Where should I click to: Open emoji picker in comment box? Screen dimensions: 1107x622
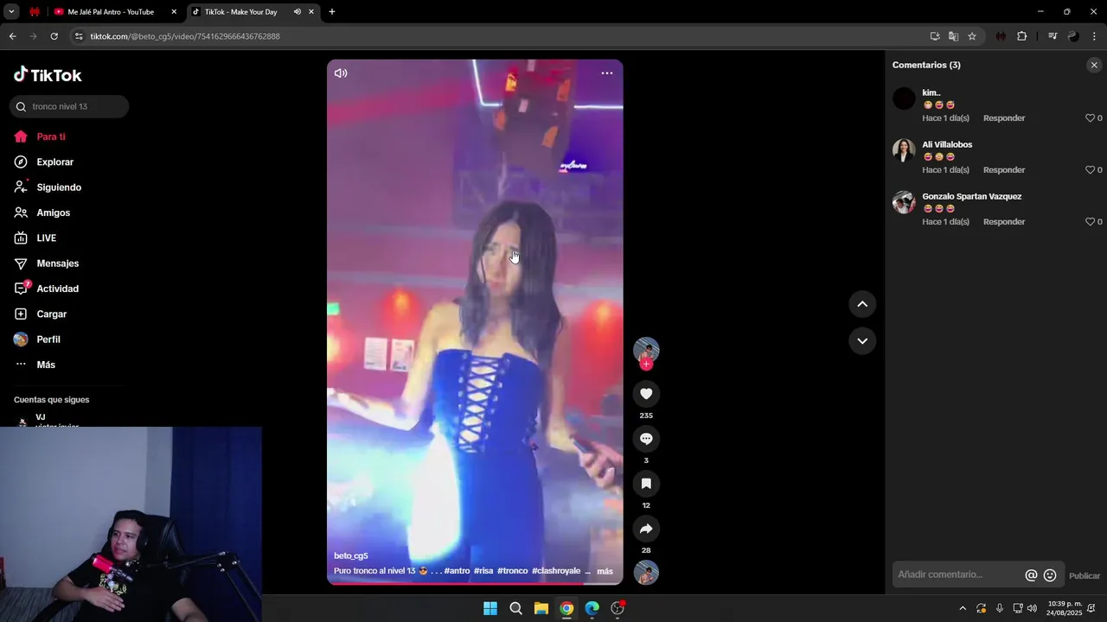coord(1050,575)
